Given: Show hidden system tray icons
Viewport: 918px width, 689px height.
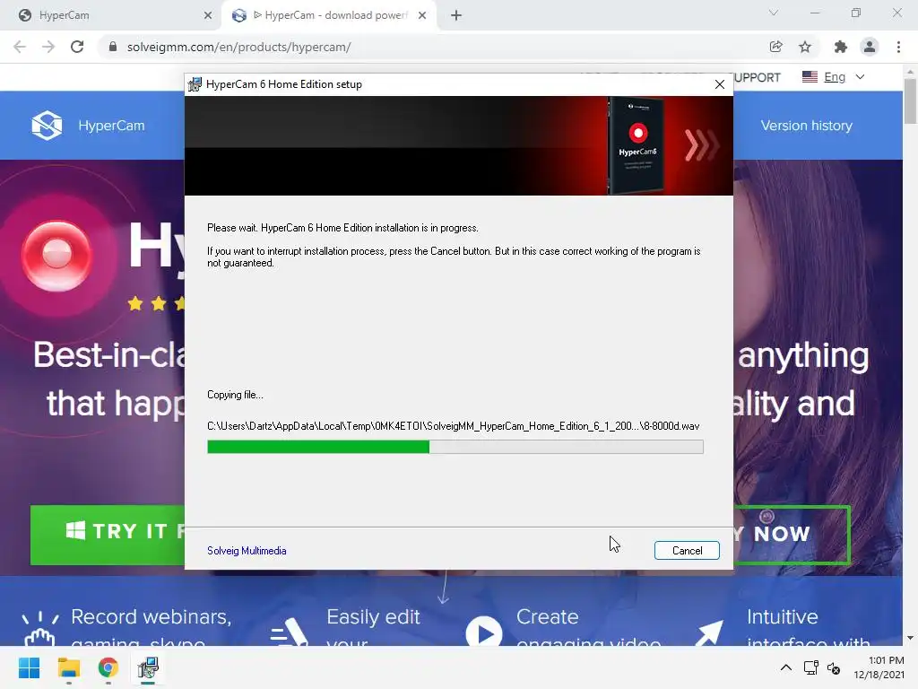Looking at the screenshot, I should pyautogui.click(x=785, y=667).
